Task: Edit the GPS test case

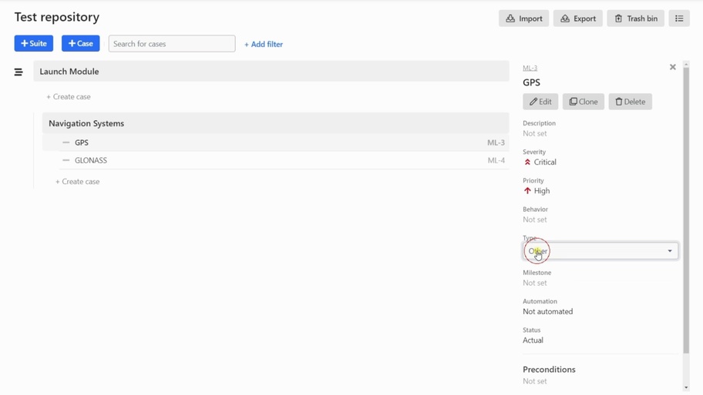Action: tap(540, 102)
